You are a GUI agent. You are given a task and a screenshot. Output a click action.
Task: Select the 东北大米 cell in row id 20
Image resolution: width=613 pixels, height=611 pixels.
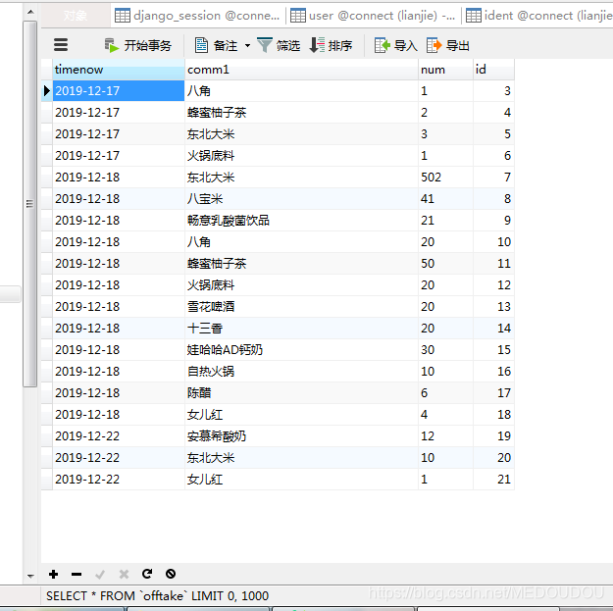click(x=301, y=457)
